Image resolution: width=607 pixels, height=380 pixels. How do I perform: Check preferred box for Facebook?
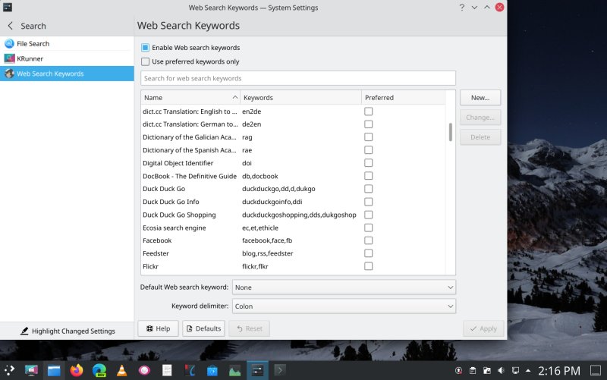[x=369, y=240]
